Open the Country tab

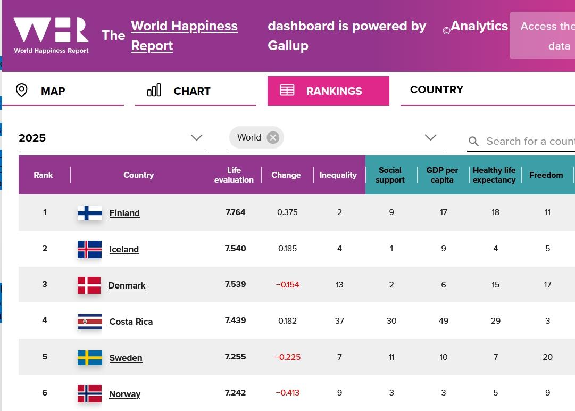click(x=436, y=90)
